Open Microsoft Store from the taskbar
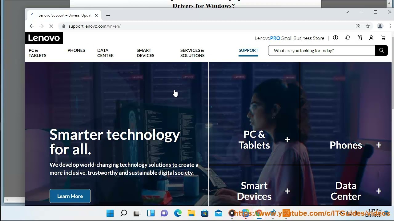Viewport: 394px width, 221px height. pos(205,213)
